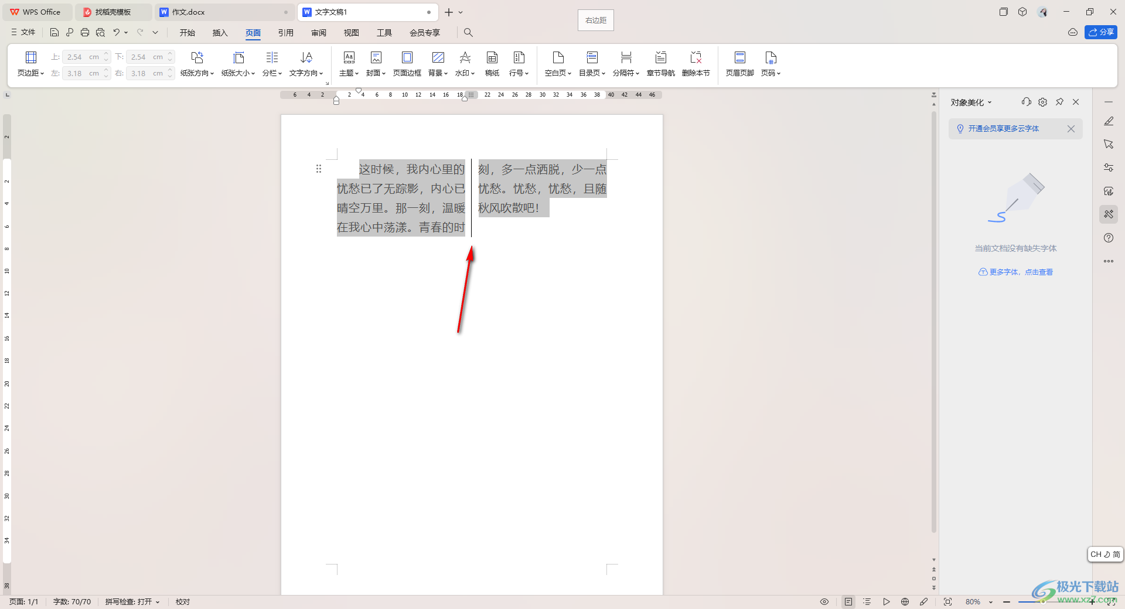Click 开通会员享更多云字体 link

point(1003,129)
